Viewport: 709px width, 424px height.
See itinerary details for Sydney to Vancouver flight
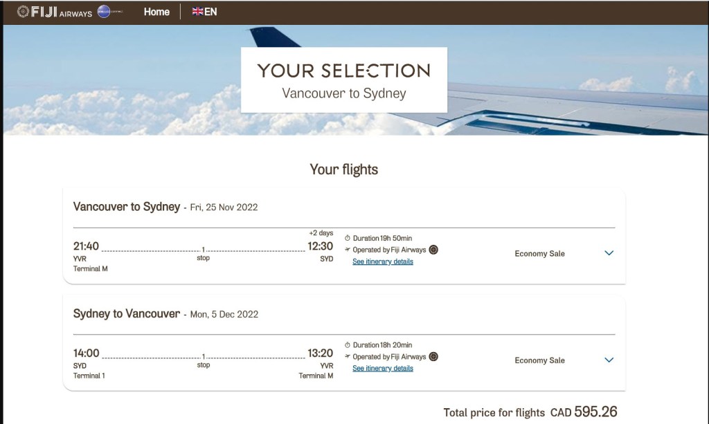pos(382,369)
